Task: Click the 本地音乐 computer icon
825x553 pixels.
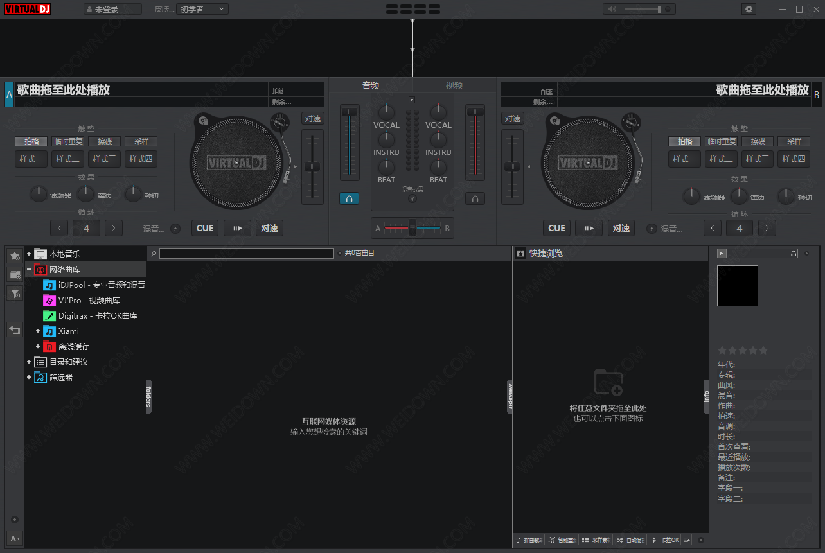Action: [x=40, y=254]
